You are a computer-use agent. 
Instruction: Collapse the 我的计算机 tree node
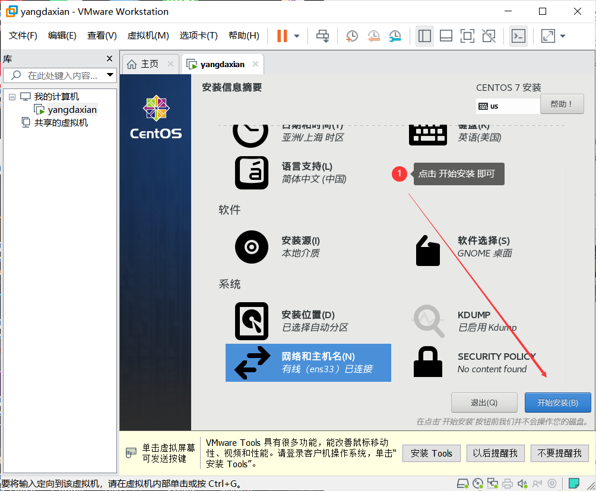click(12, 97)
